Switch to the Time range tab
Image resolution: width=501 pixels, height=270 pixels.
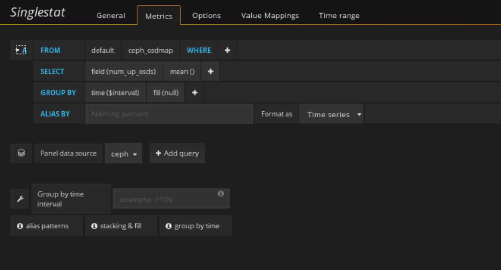click(x=339, y=16)
